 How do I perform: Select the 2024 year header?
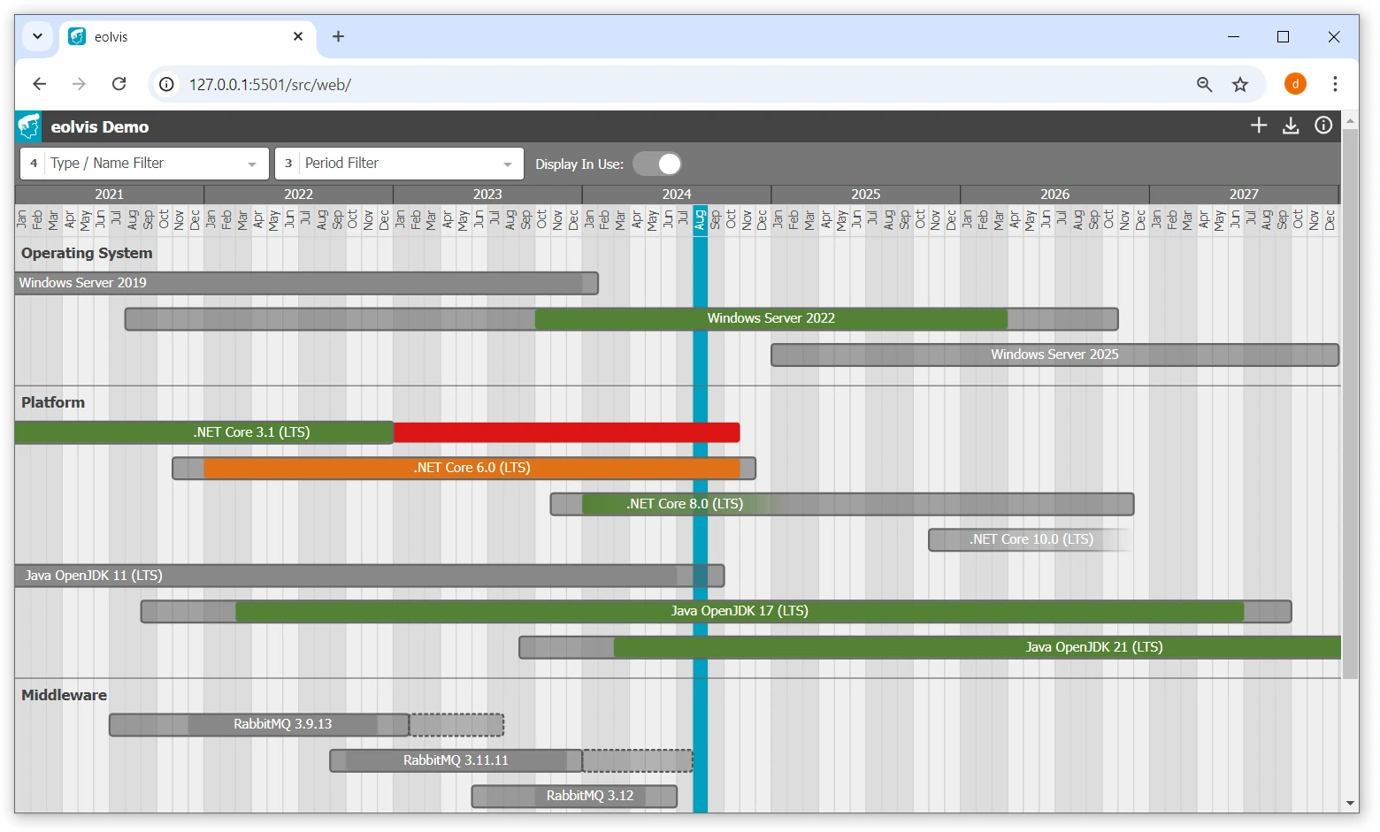[677, 195]
